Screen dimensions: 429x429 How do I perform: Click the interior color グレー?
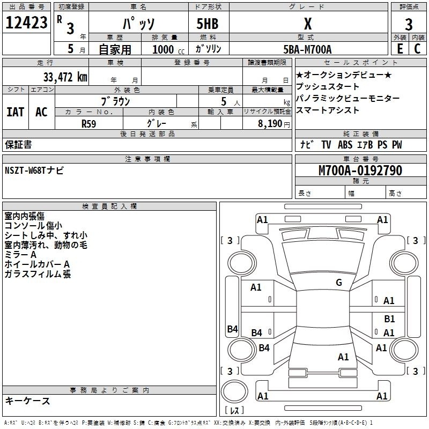[157, 123]
